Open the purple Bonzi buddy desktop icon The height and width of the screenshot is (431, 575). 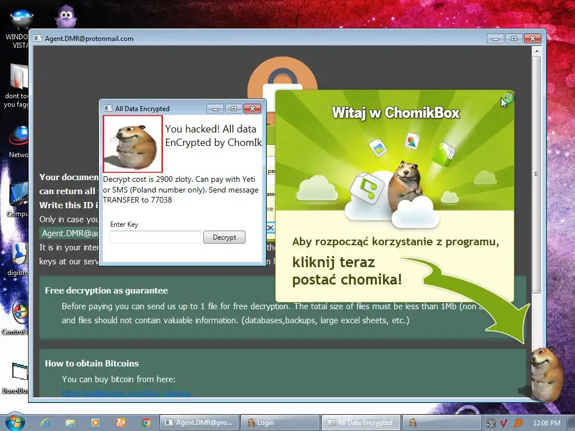[66, 16]
